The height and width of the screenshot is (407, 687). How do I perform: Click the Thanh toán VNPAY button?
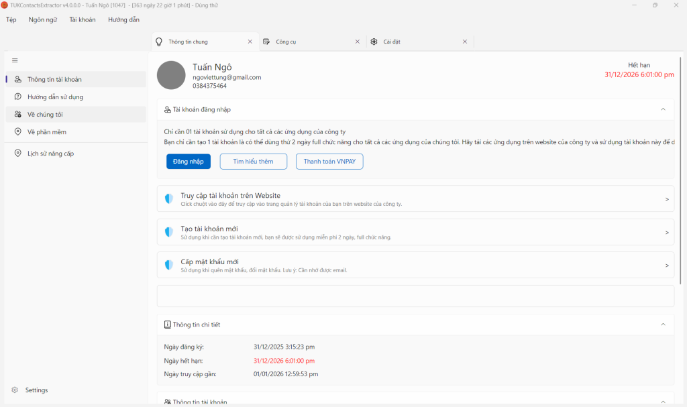(329, 162)
